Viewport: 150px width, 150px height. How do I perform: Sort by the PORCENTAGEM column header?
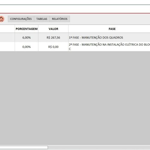[27, 29]
